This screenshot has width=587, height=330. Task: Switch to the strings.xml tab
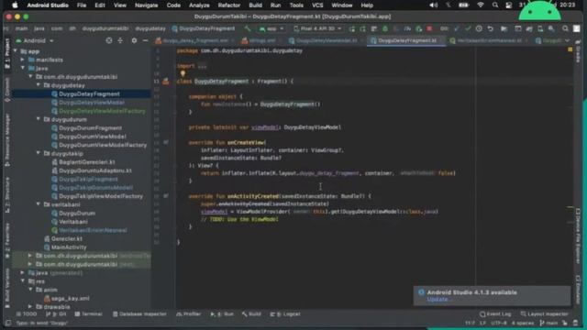(x=260, y=40)
